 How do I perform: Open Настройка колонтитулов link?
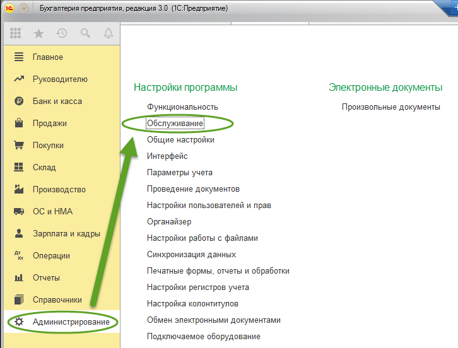[x=193, y=304]
